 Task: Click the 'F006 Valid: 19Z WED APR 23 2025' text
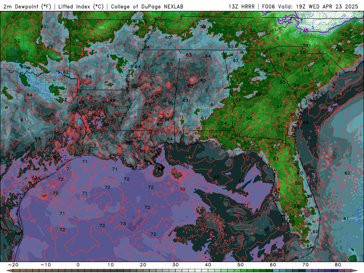pyautogui.click(x=310, y=6)
